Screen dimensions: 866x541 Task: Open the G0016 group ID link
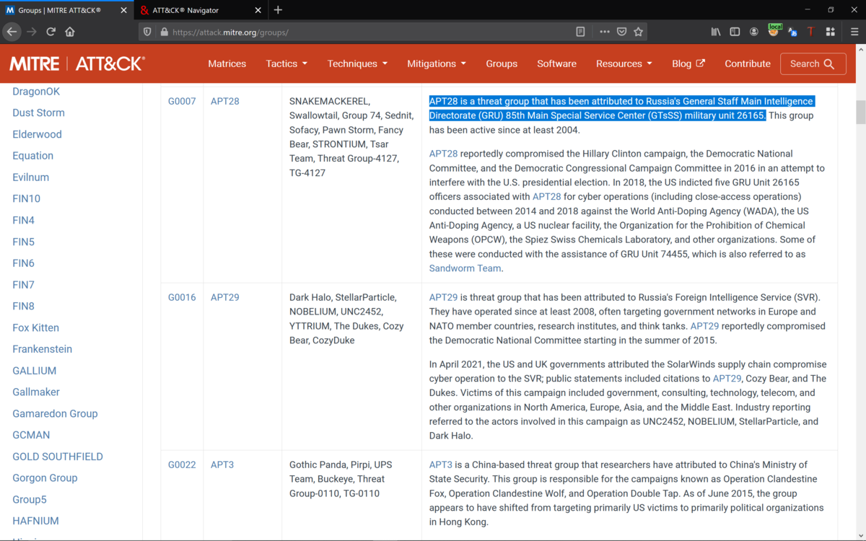[182, 297]
